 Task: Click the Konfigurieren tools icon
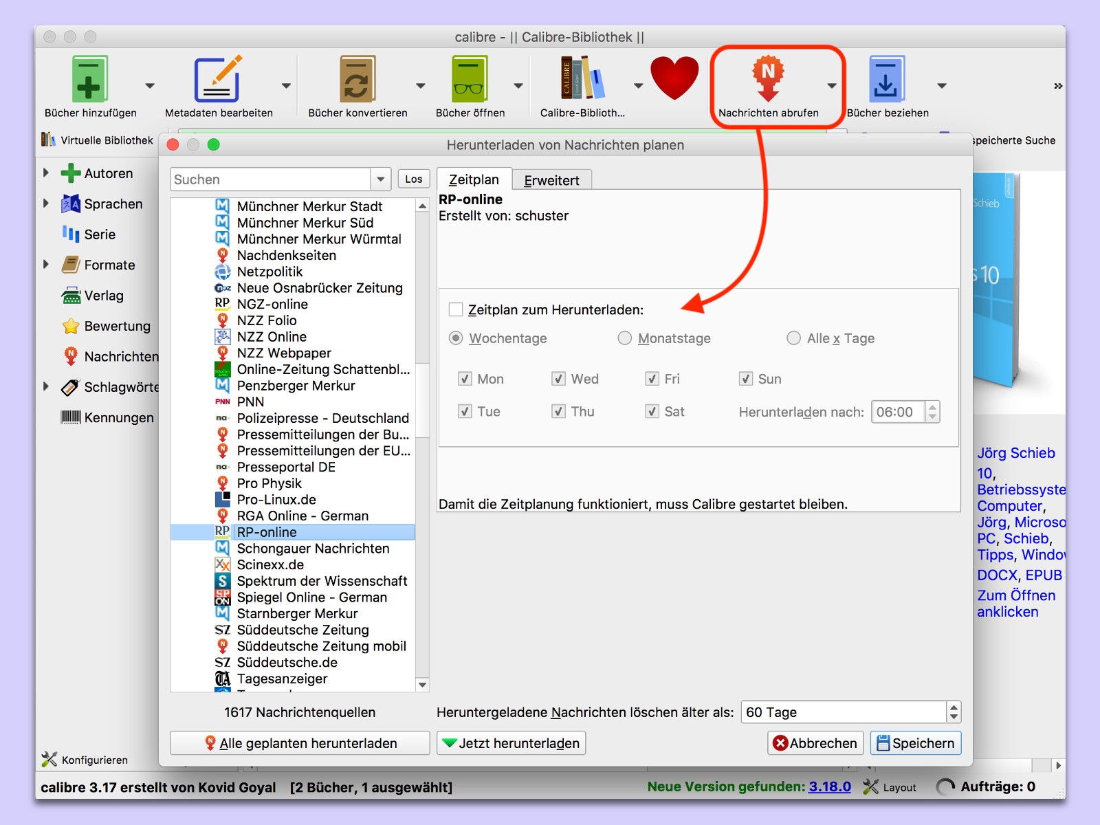[x=49, y=759]
